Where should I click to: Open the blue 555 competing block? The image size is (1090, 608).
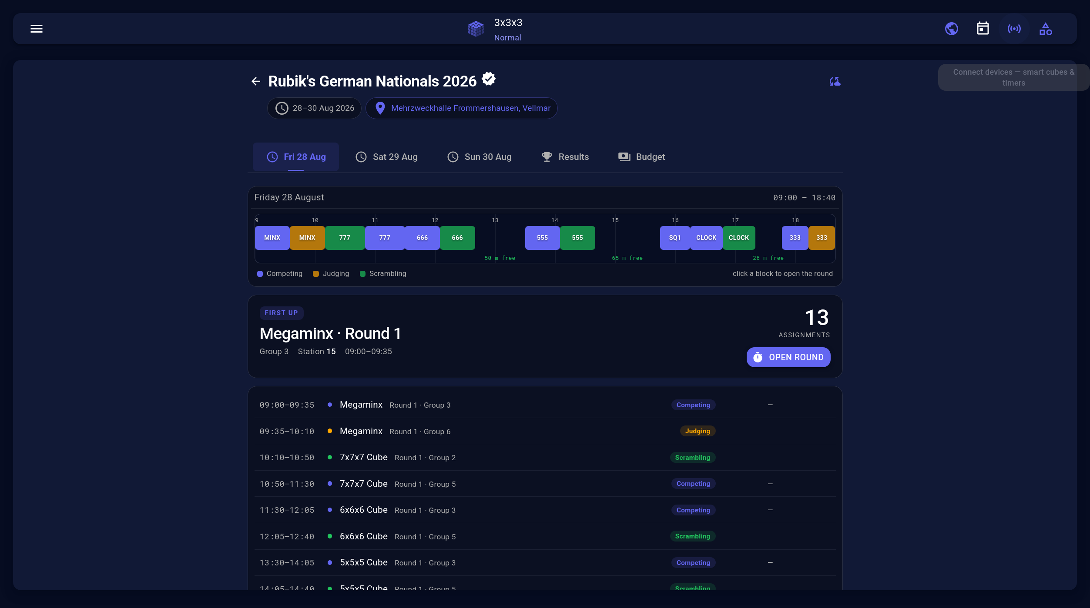pyautogui.click(x=542, y=238)
